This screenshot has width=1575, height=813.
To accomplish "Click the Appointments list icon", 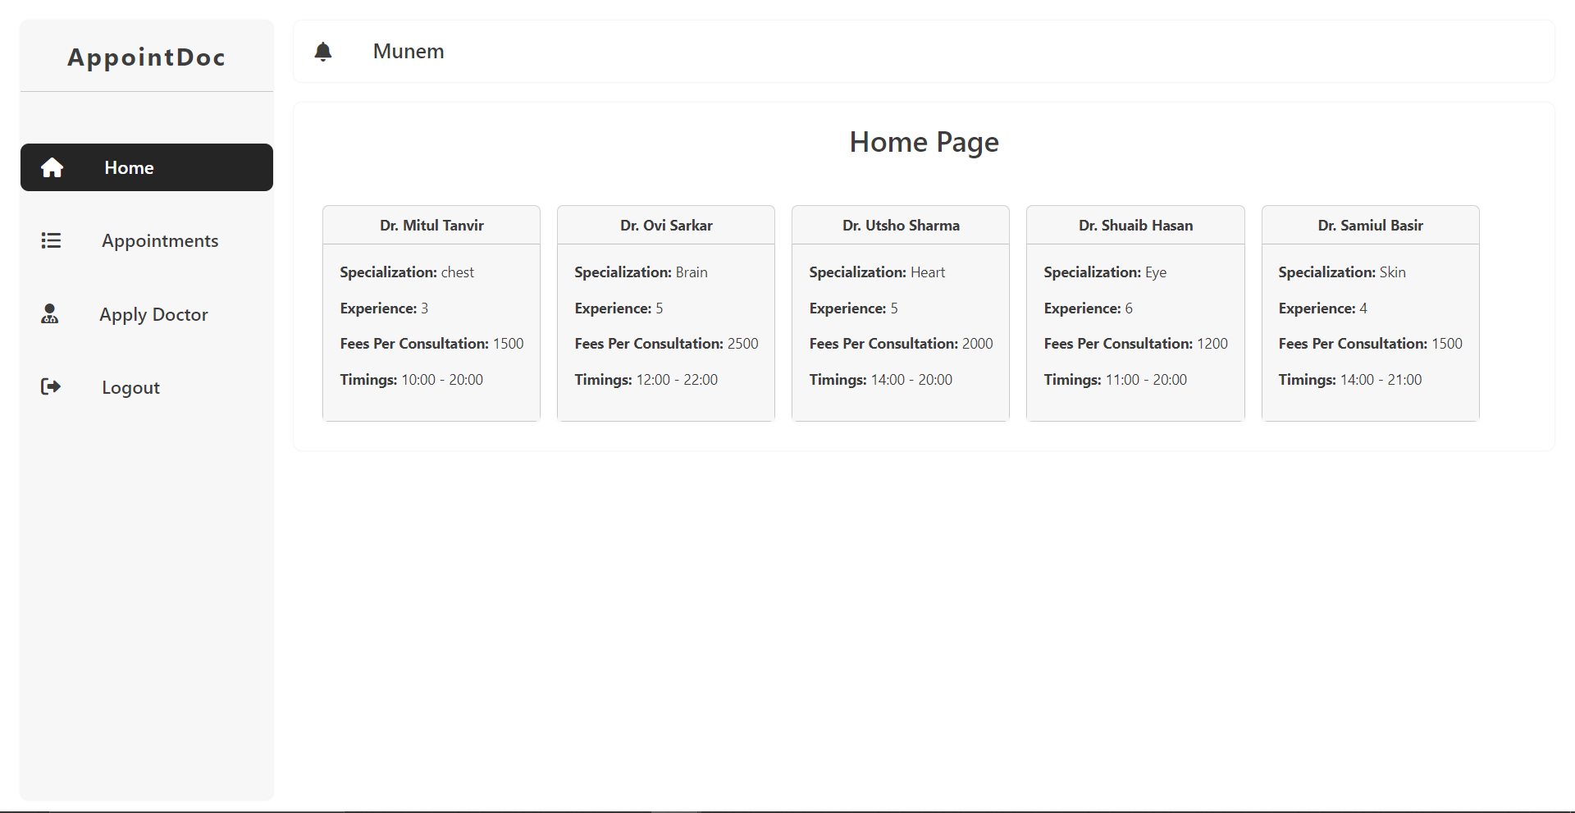I will 51,240.
